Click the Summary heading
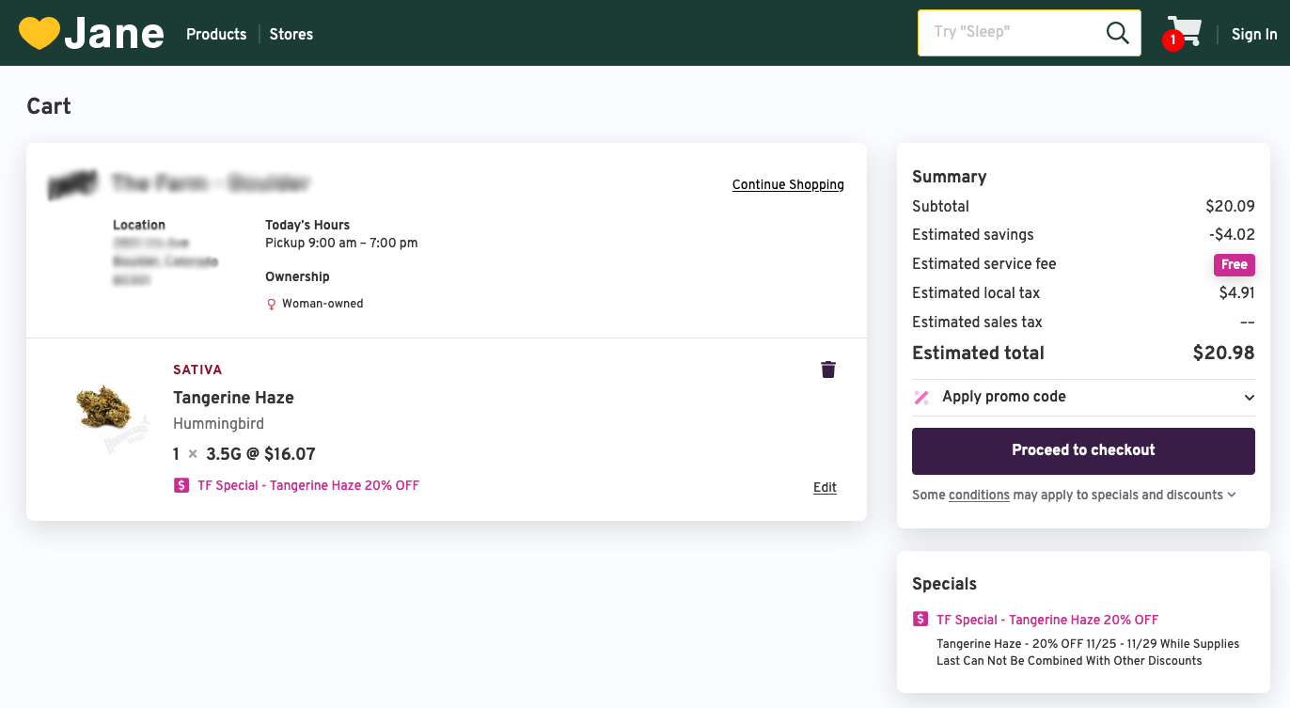 (x=949, y=177)
